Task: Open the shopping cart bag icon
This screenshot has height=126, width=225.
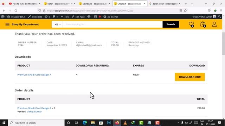Action: pyautogui.click(x=203, y=24)
